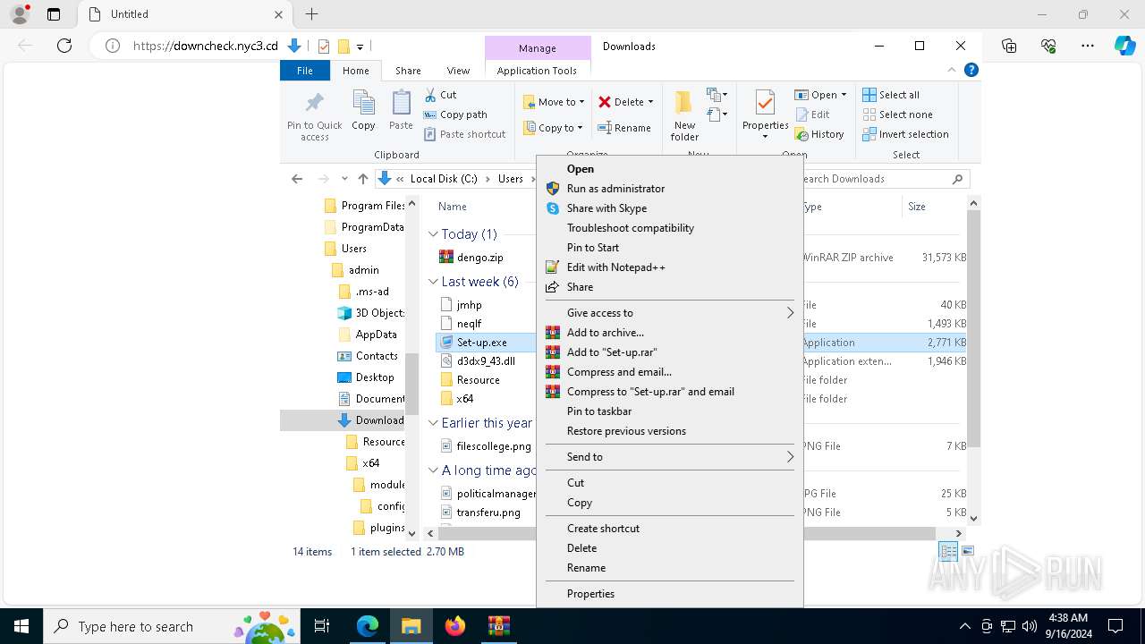This screenshot has width=1145, height=644.
Task: Choose Share with Skype
Action: click(669, 208)
